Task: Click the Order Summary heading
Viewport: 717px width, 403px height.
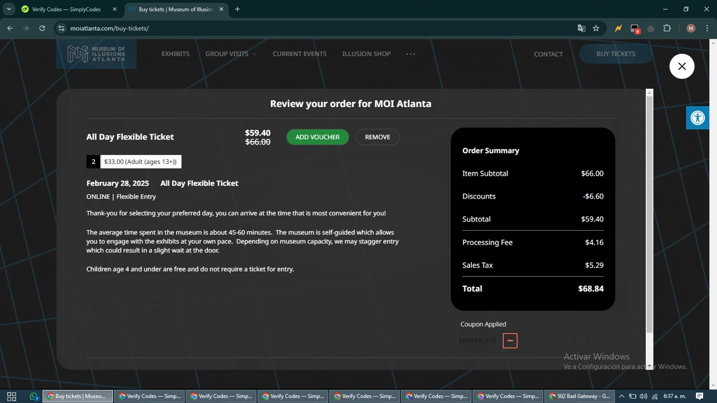Action: (x=491, y=151)
